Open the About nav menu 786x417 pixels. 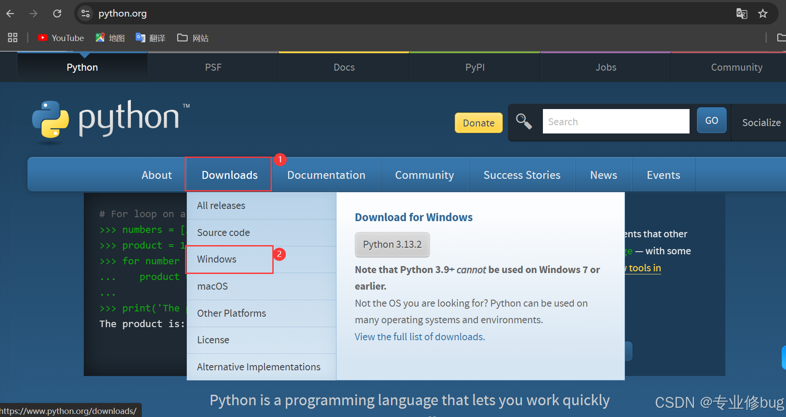pyautogui.click(x=157, y=175)
